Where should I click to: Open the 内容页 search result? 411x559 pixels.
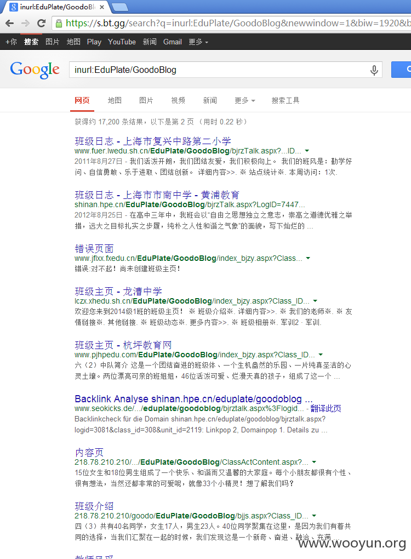coord(89,452)
